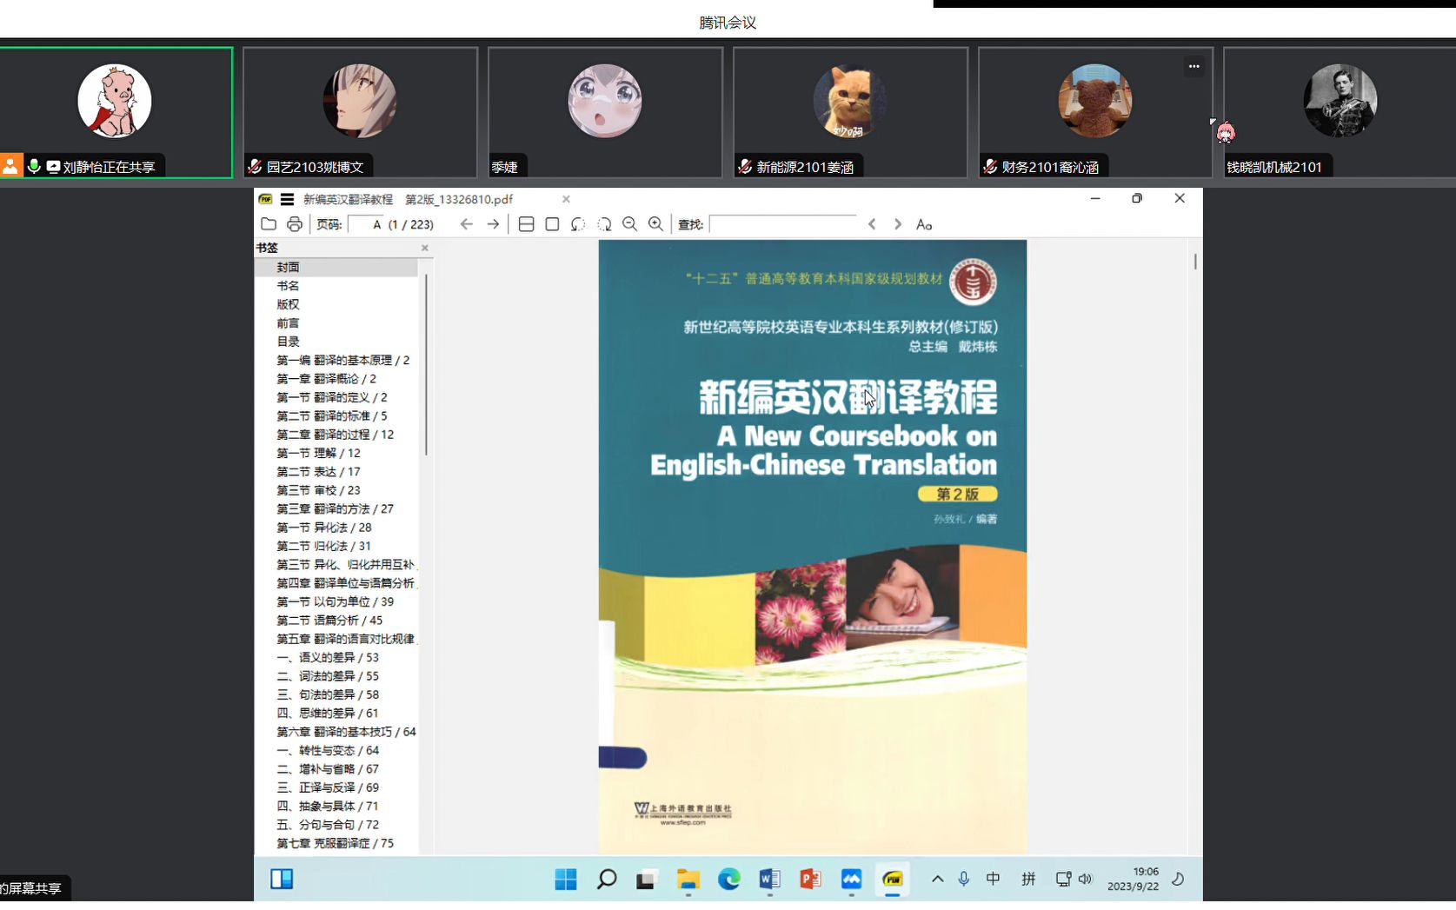Open bookmark 第七章 克服翻译症 / 75
Viewport: 1456px width, 910px height.
335,843
